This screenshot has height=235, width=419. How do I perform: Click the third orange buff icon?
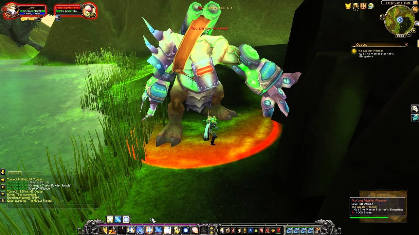click(x=363, y=6)
